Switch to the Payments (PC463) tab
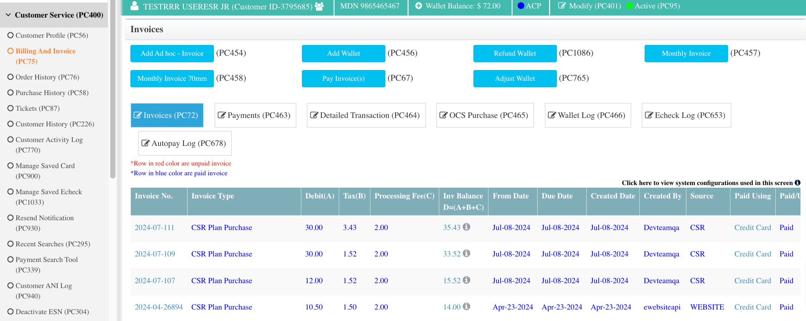 (255, 115)
